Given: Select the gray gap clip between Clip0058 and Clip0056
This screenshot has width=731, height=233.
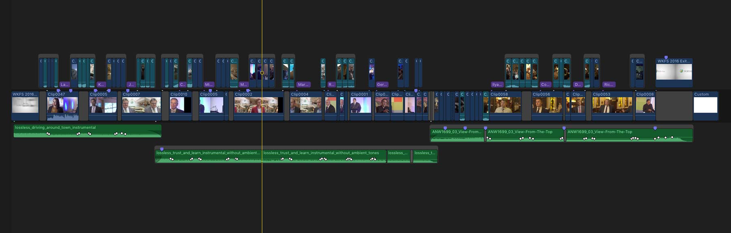Looking at the screenshot, I should coord(526,106).
